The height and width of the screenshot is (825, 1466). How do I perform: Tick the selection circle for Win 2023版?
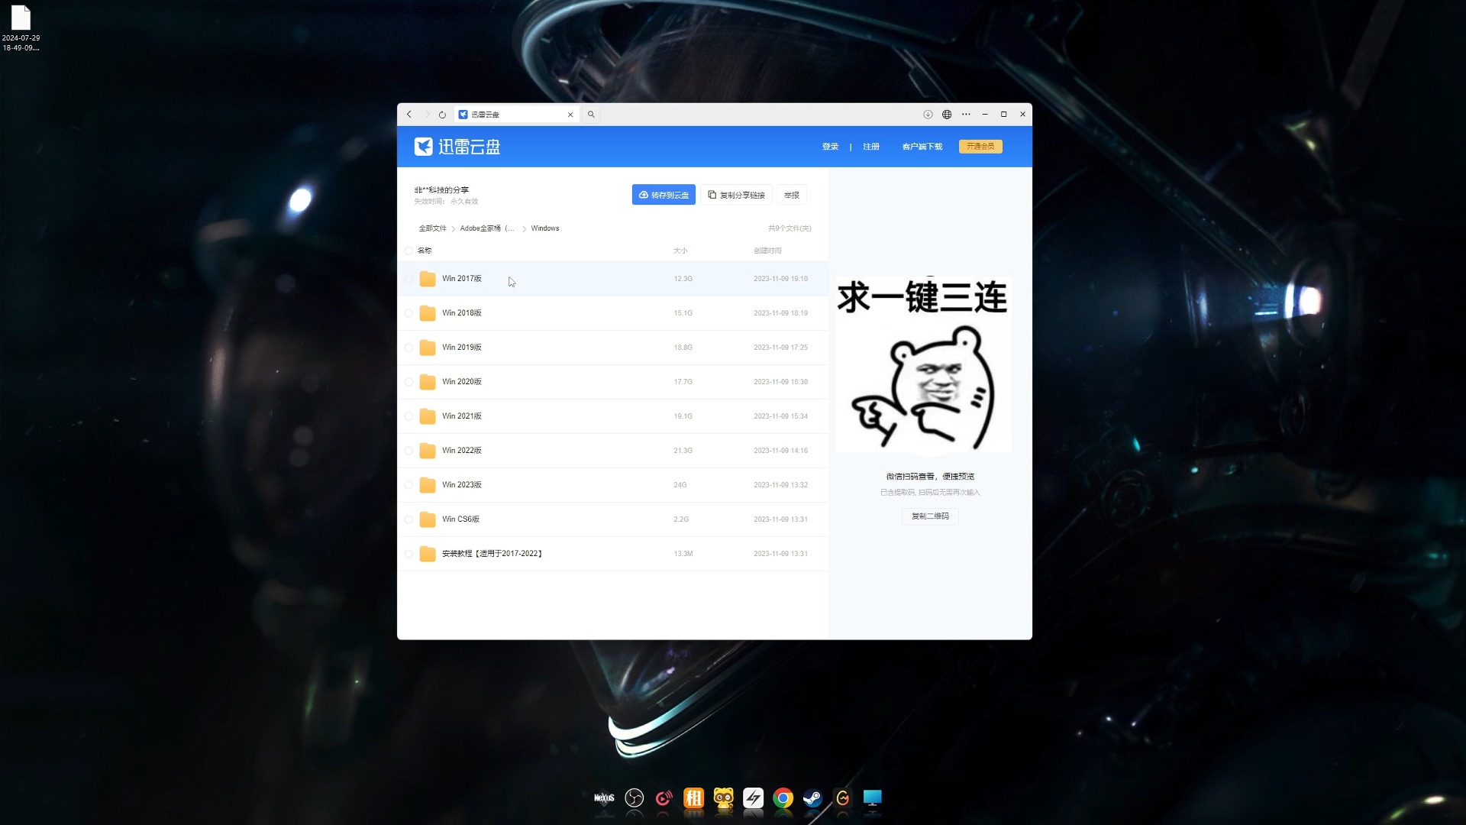[x=408, y=485]
